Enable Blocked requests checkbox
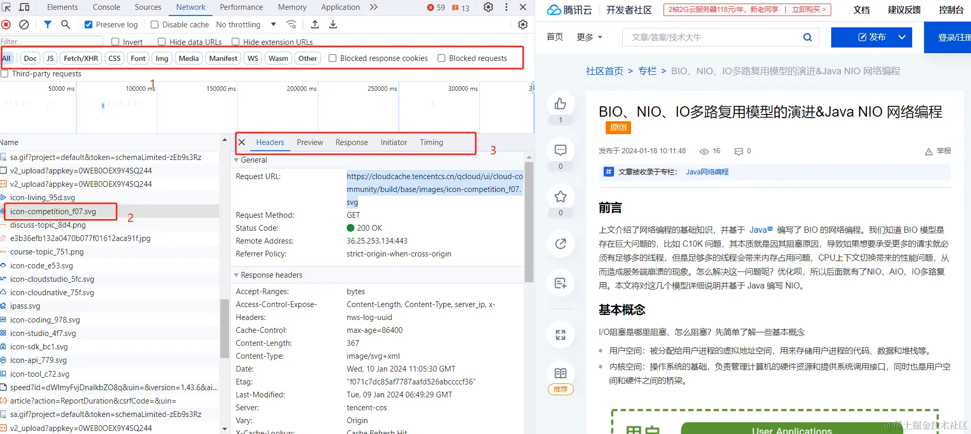This screenshot has height=434, width=971. point(441,58)
